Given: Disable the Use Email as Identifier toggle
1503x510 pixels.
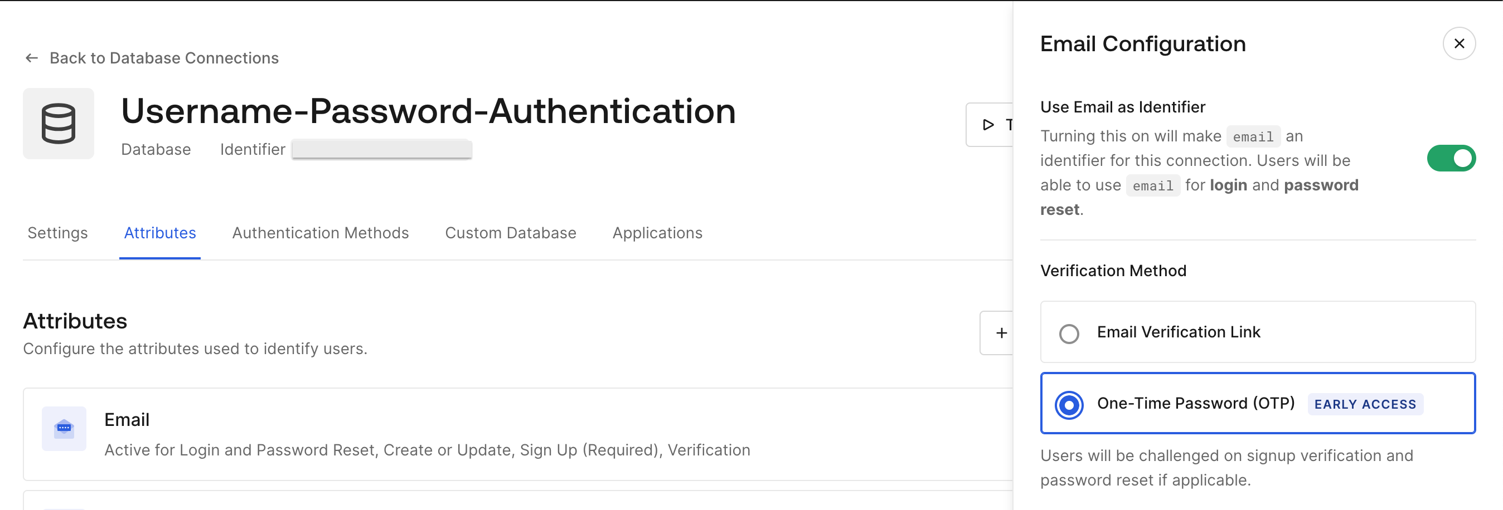Looking at the screenshot, I should pos(1452,158).
